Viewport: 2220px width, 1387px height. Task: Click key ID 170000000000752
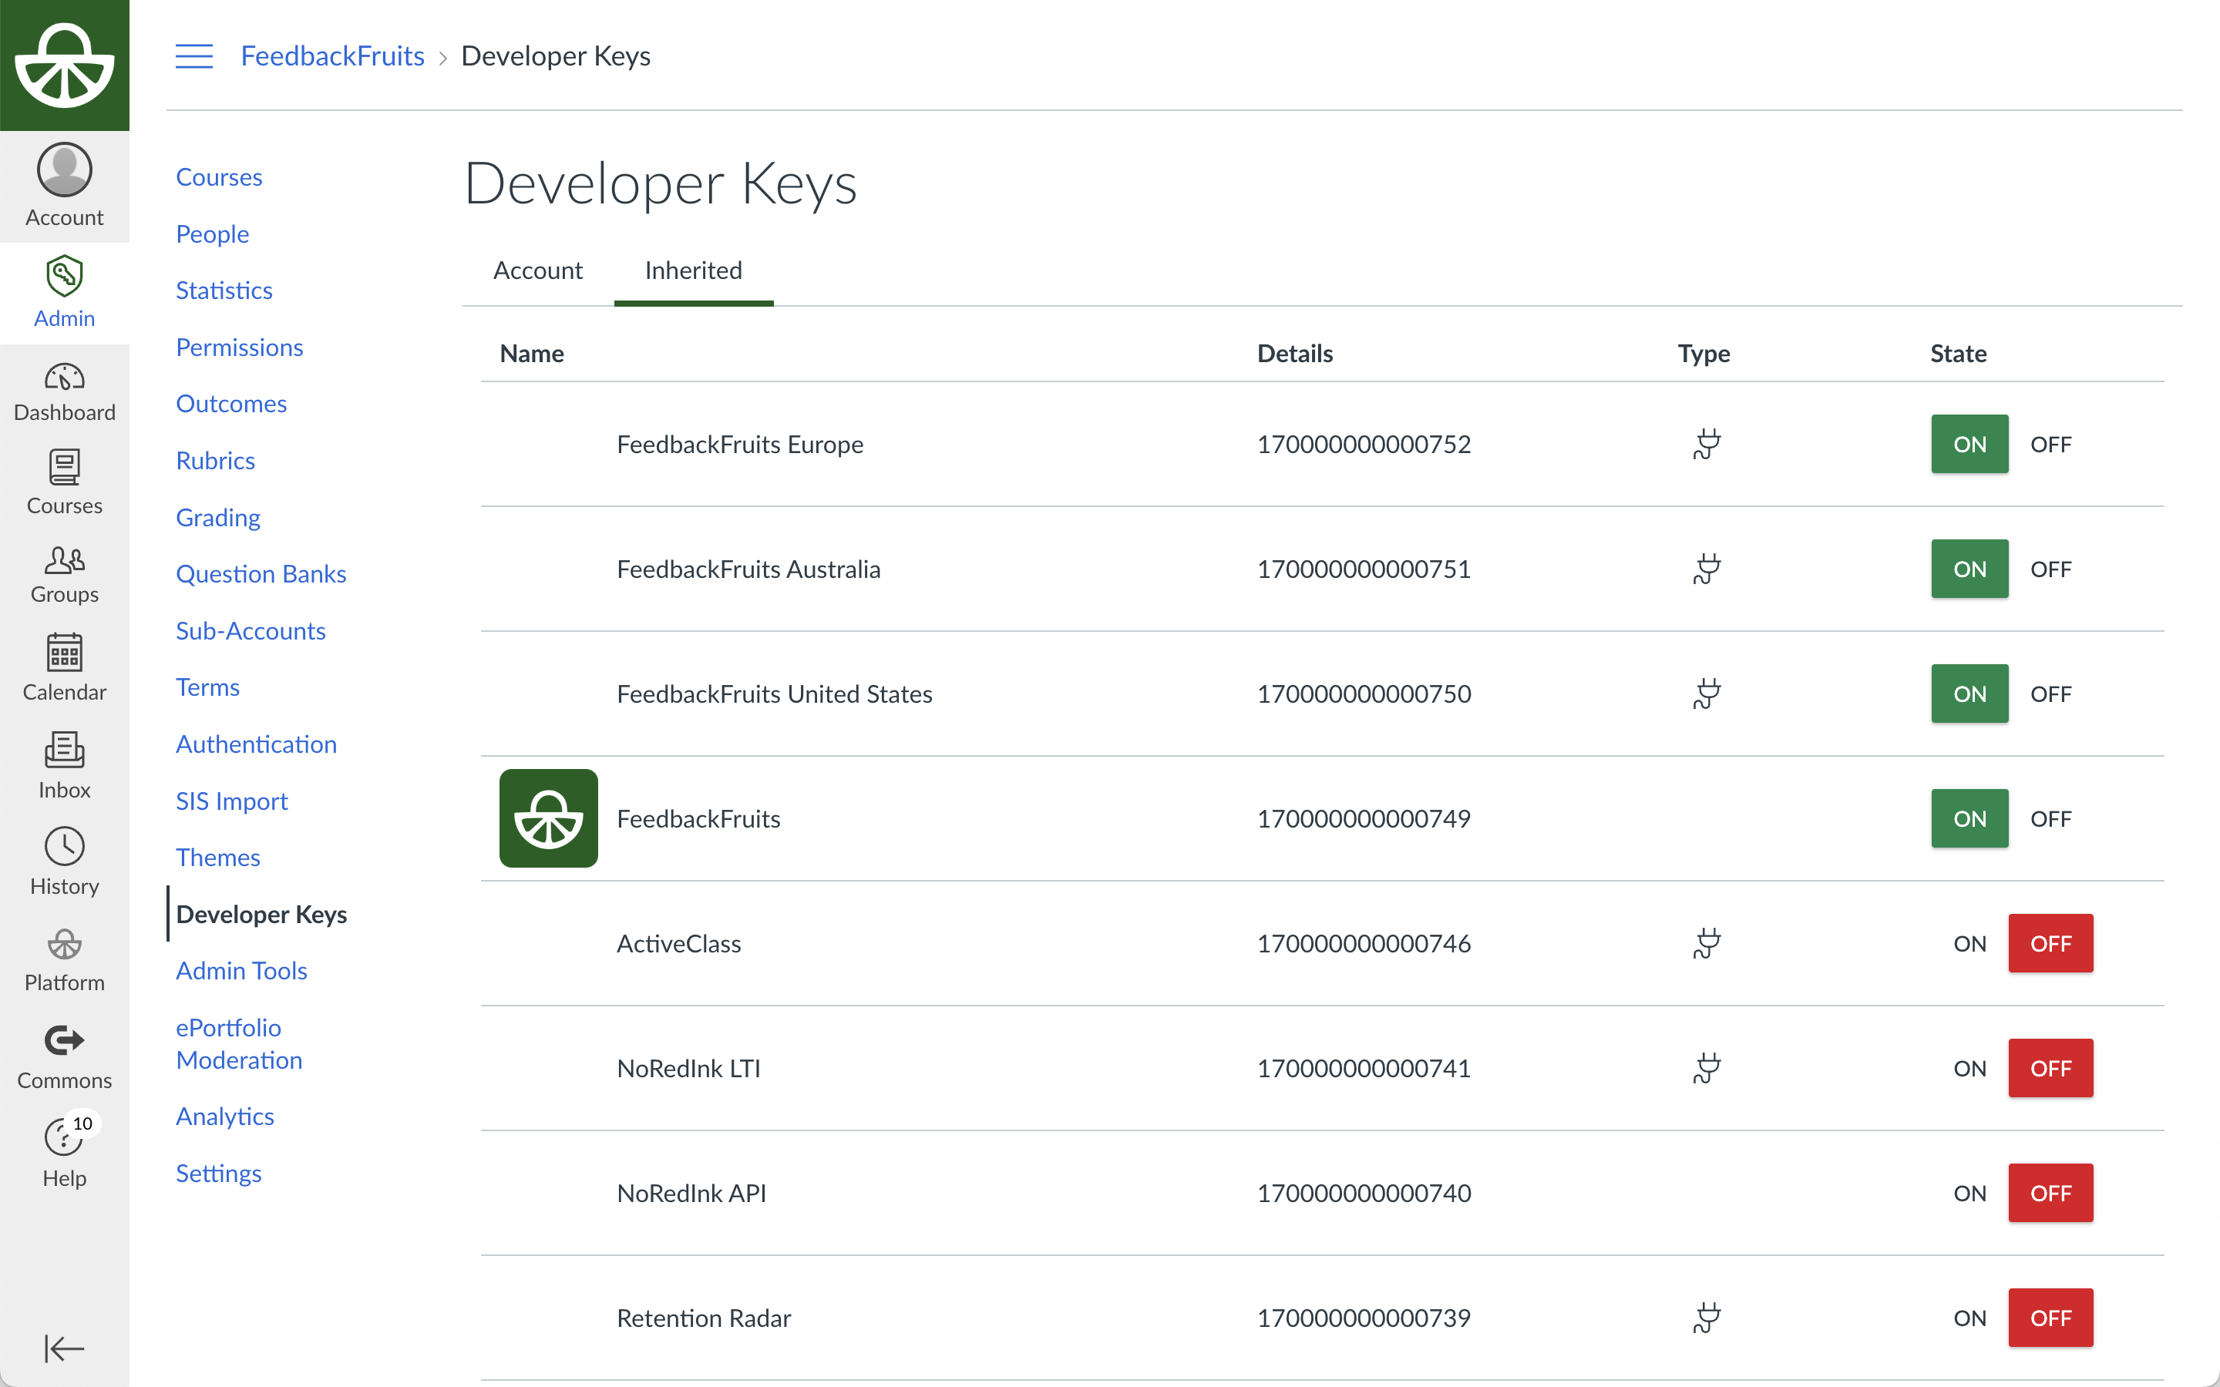coord(1364,444)
